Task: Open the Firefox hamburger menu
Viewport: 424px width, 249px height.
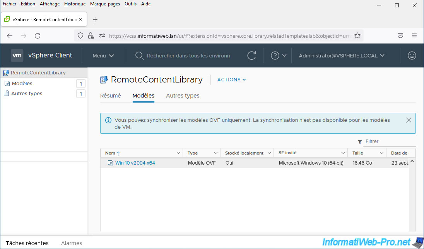Action: (x=414, y=35)
